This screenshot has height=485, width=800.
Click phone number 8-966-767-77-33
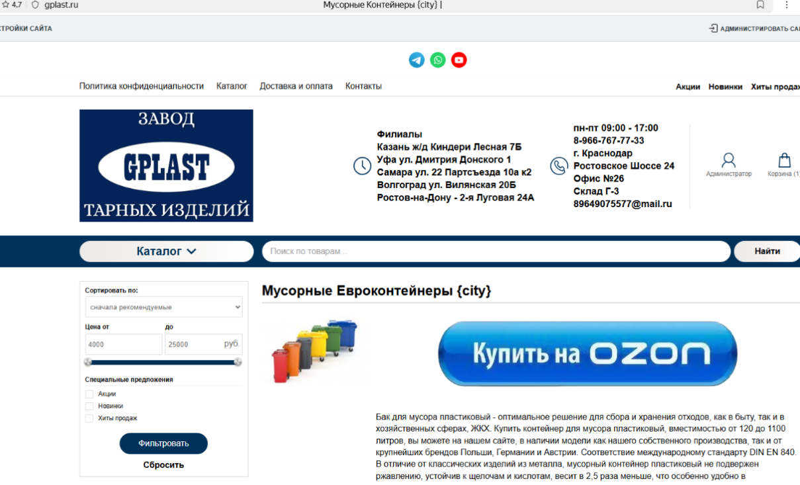point(609,140)
